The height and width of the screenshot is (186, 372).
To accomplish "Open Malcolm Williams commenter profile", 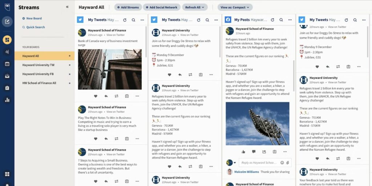I will [247, 172].
